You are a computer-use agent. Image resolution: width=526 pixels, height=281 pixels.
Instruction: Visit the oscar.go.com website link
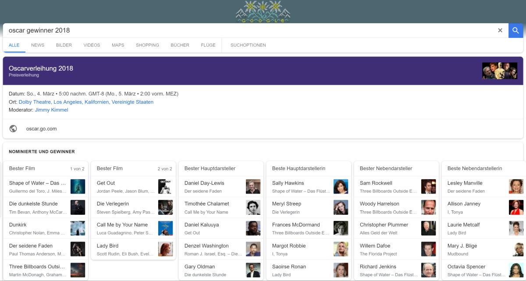coord(41,129)
